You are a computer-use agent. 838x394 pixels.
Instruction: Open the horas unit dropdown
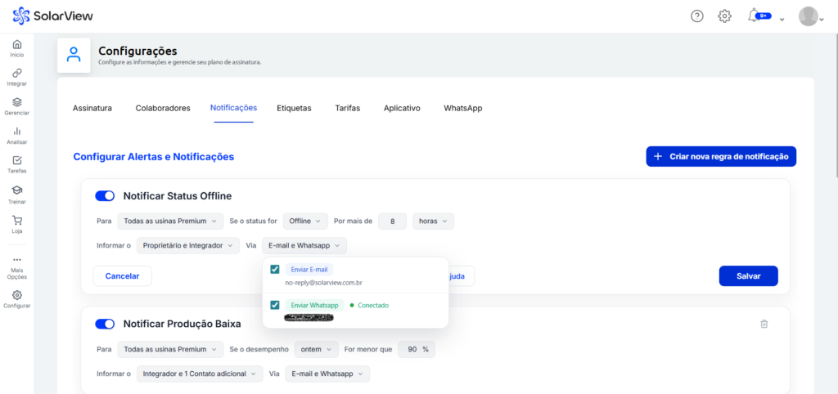[x=433, y=221]
